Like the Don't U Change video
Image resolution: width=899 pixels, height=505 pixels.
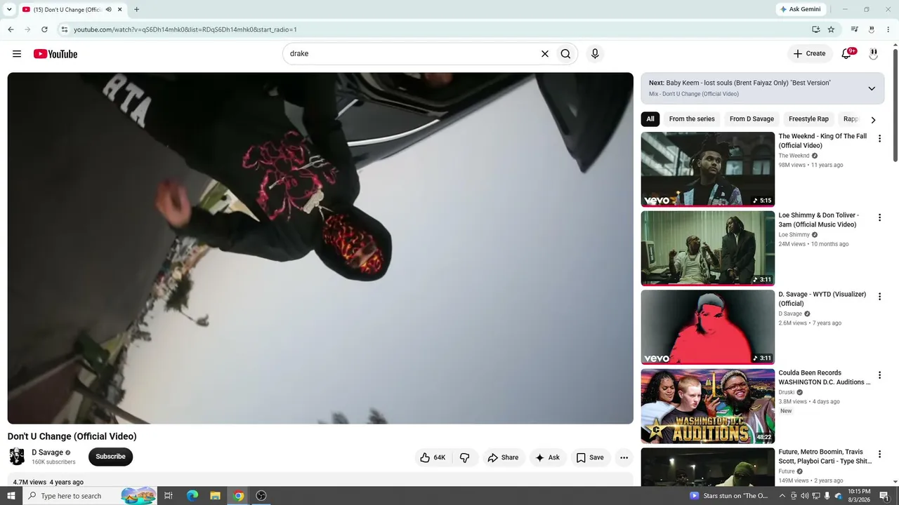pos(433,458)
